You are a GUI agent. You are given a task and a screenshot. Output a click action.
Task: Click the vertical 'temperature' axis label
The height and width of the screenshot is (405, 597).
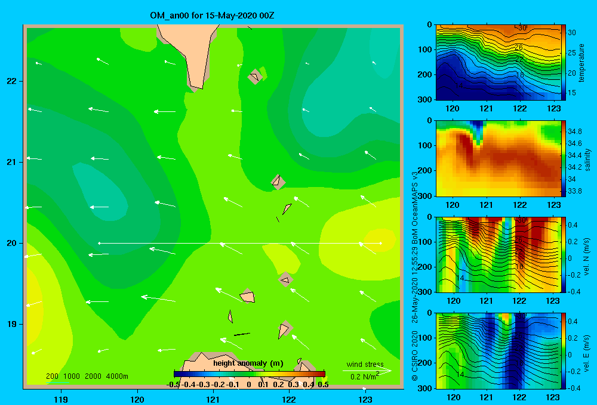[x=581, y=63]
